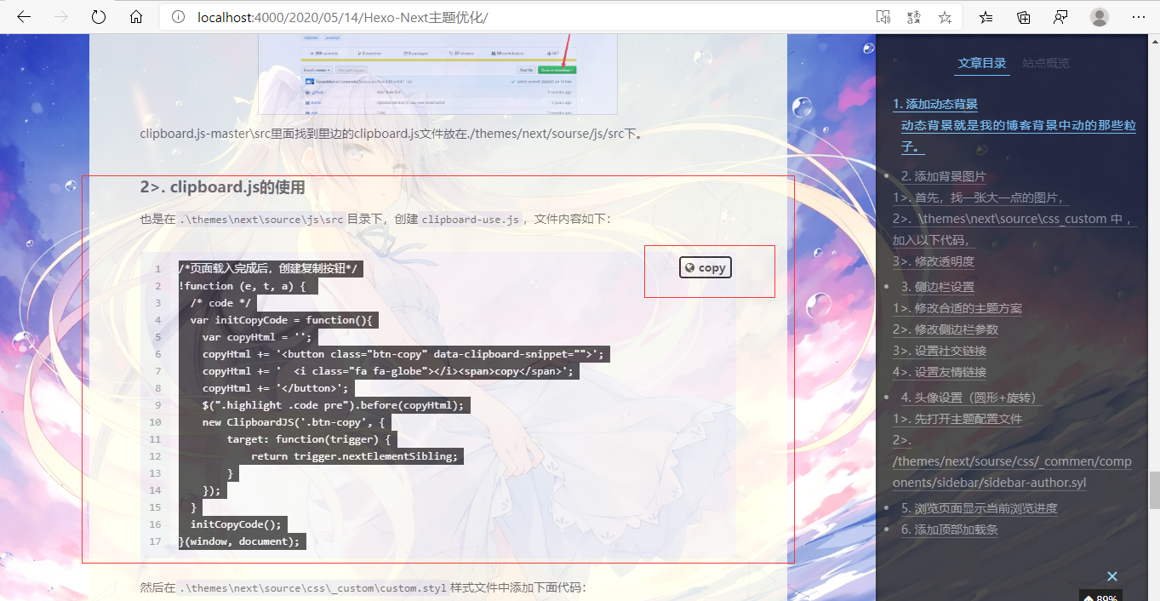Go to 1>. 修改合适的主题方案
1160x601 pixels.
point(957,308)
